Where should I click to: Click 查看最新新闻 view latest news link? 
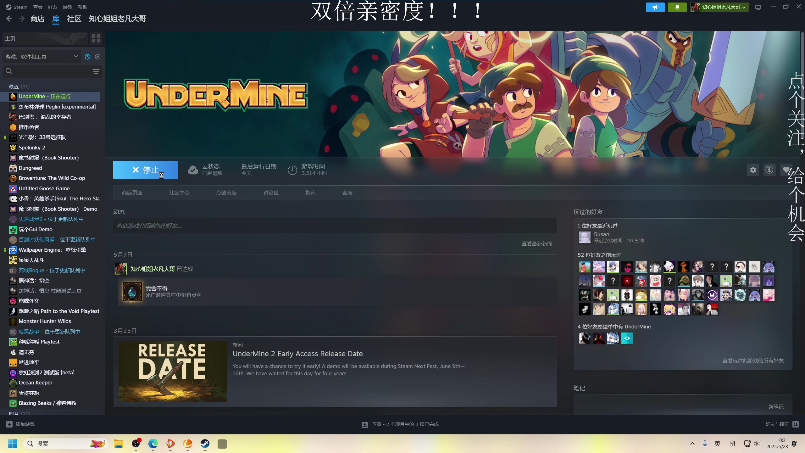point(537,244)
